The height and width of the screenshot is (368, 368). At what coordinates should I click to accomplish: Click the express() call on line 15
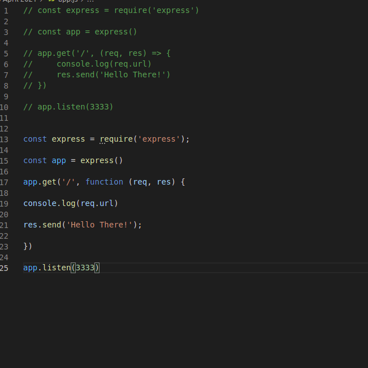click(x=101, y=161)
